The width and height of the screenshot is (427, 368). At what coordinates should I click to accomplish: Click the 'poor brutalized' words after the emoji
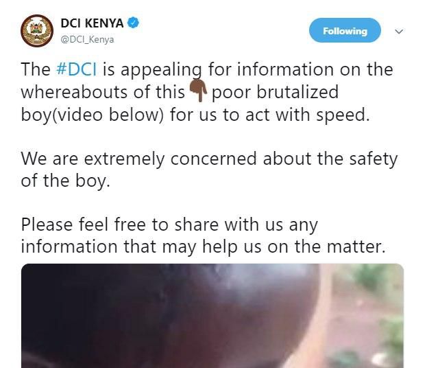click(275, 92)
